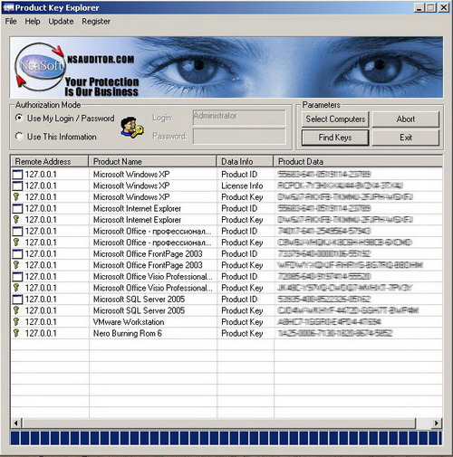The height and width of the screenshot is (457, 453).
Task: Sort by Product Data column header
Action: [x=358, y=161]
